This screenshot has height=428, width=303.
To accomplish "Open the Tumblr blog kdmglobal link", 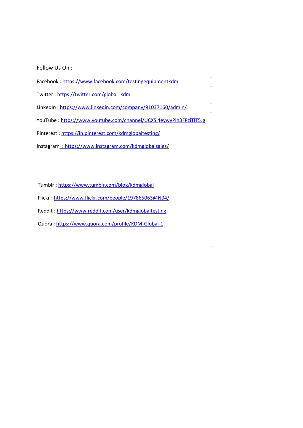I will 106,185.
